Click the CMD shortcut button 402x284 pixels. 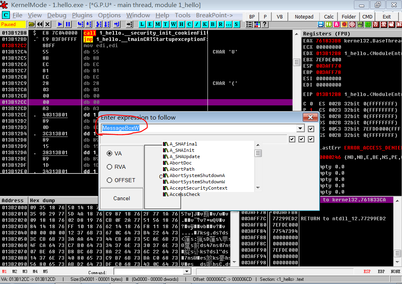[x=367, y=17]
